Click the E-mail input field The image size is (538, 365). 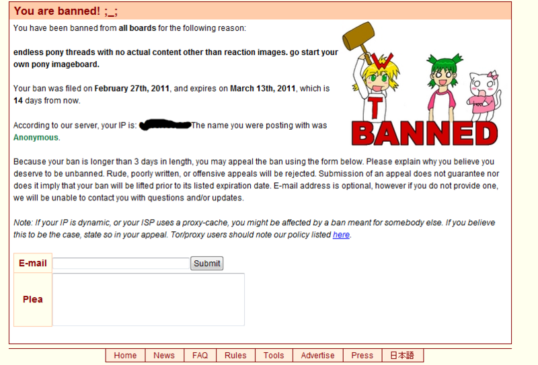click(x=121, y=263)
